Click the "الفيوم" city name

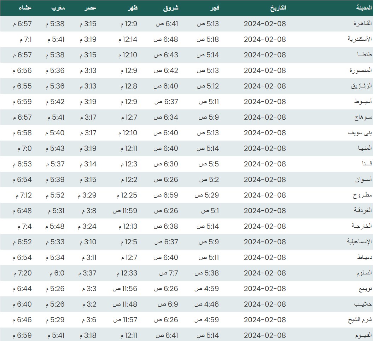(x=363, y=335)
